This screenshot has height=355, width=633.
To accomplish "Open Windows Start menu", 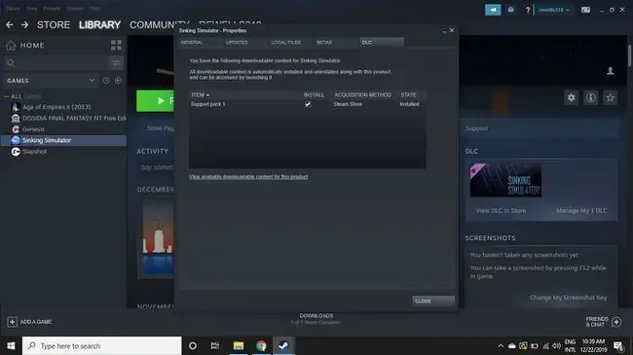I will (11, 345).
